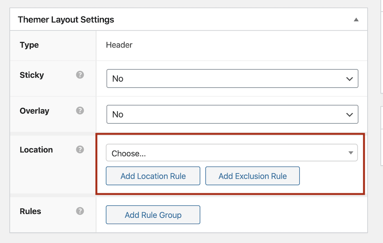This screenshot has width=383, height=243.
Task: Click the Rules field label
Action: 31,211
